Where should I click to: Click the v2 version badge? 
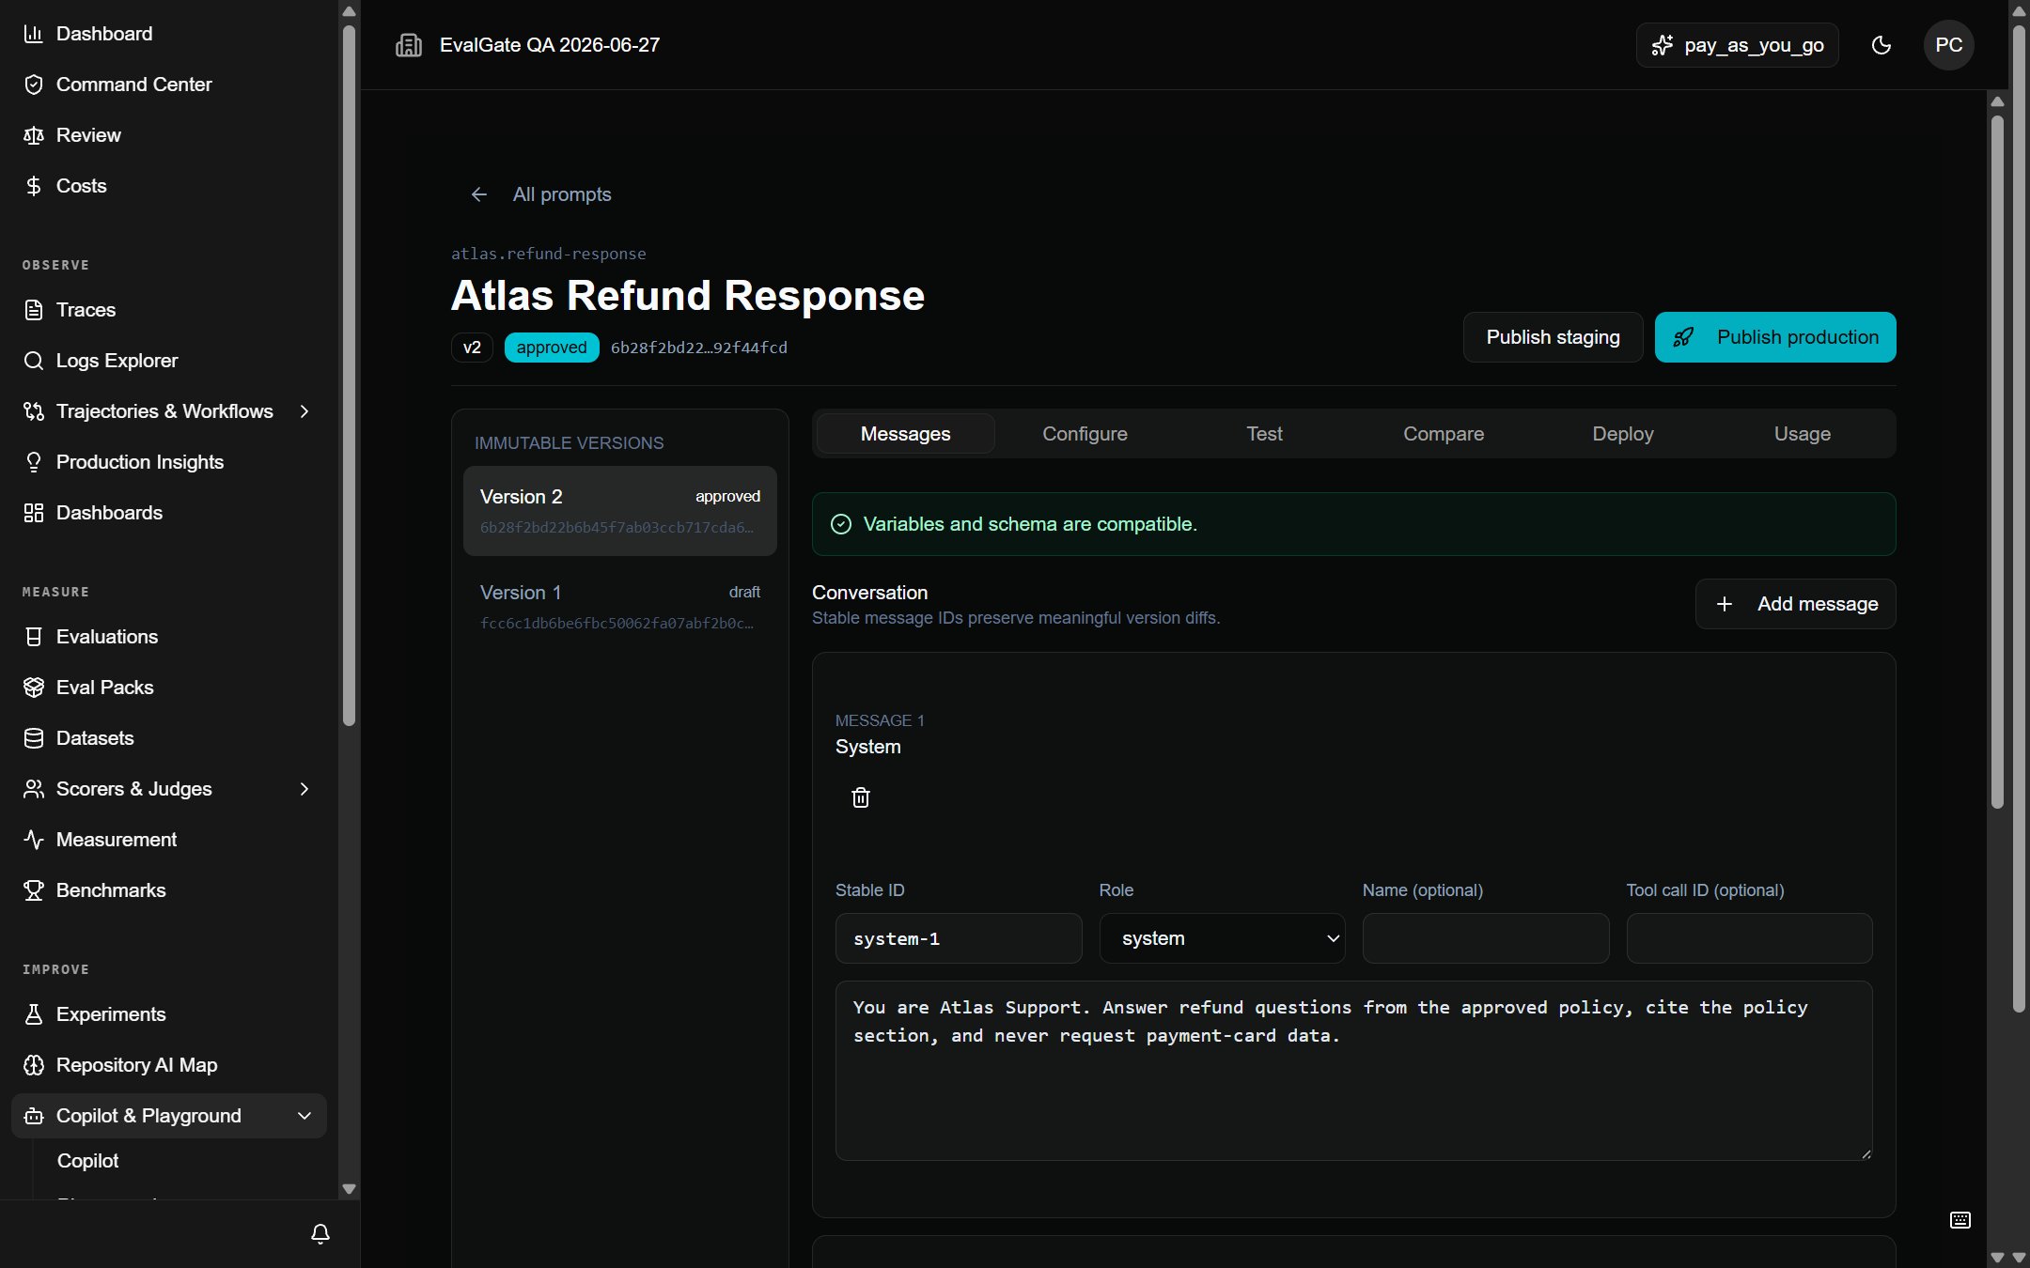click(472, 348)
